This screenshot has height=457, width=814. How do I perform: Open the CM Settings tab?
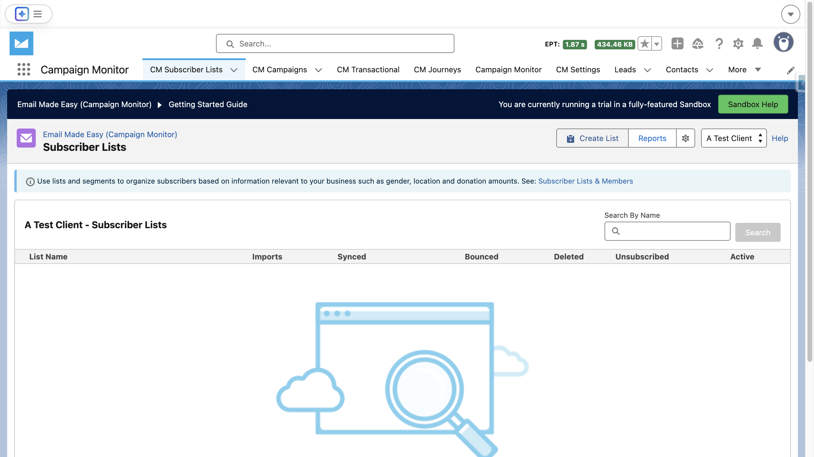(578, 69)
